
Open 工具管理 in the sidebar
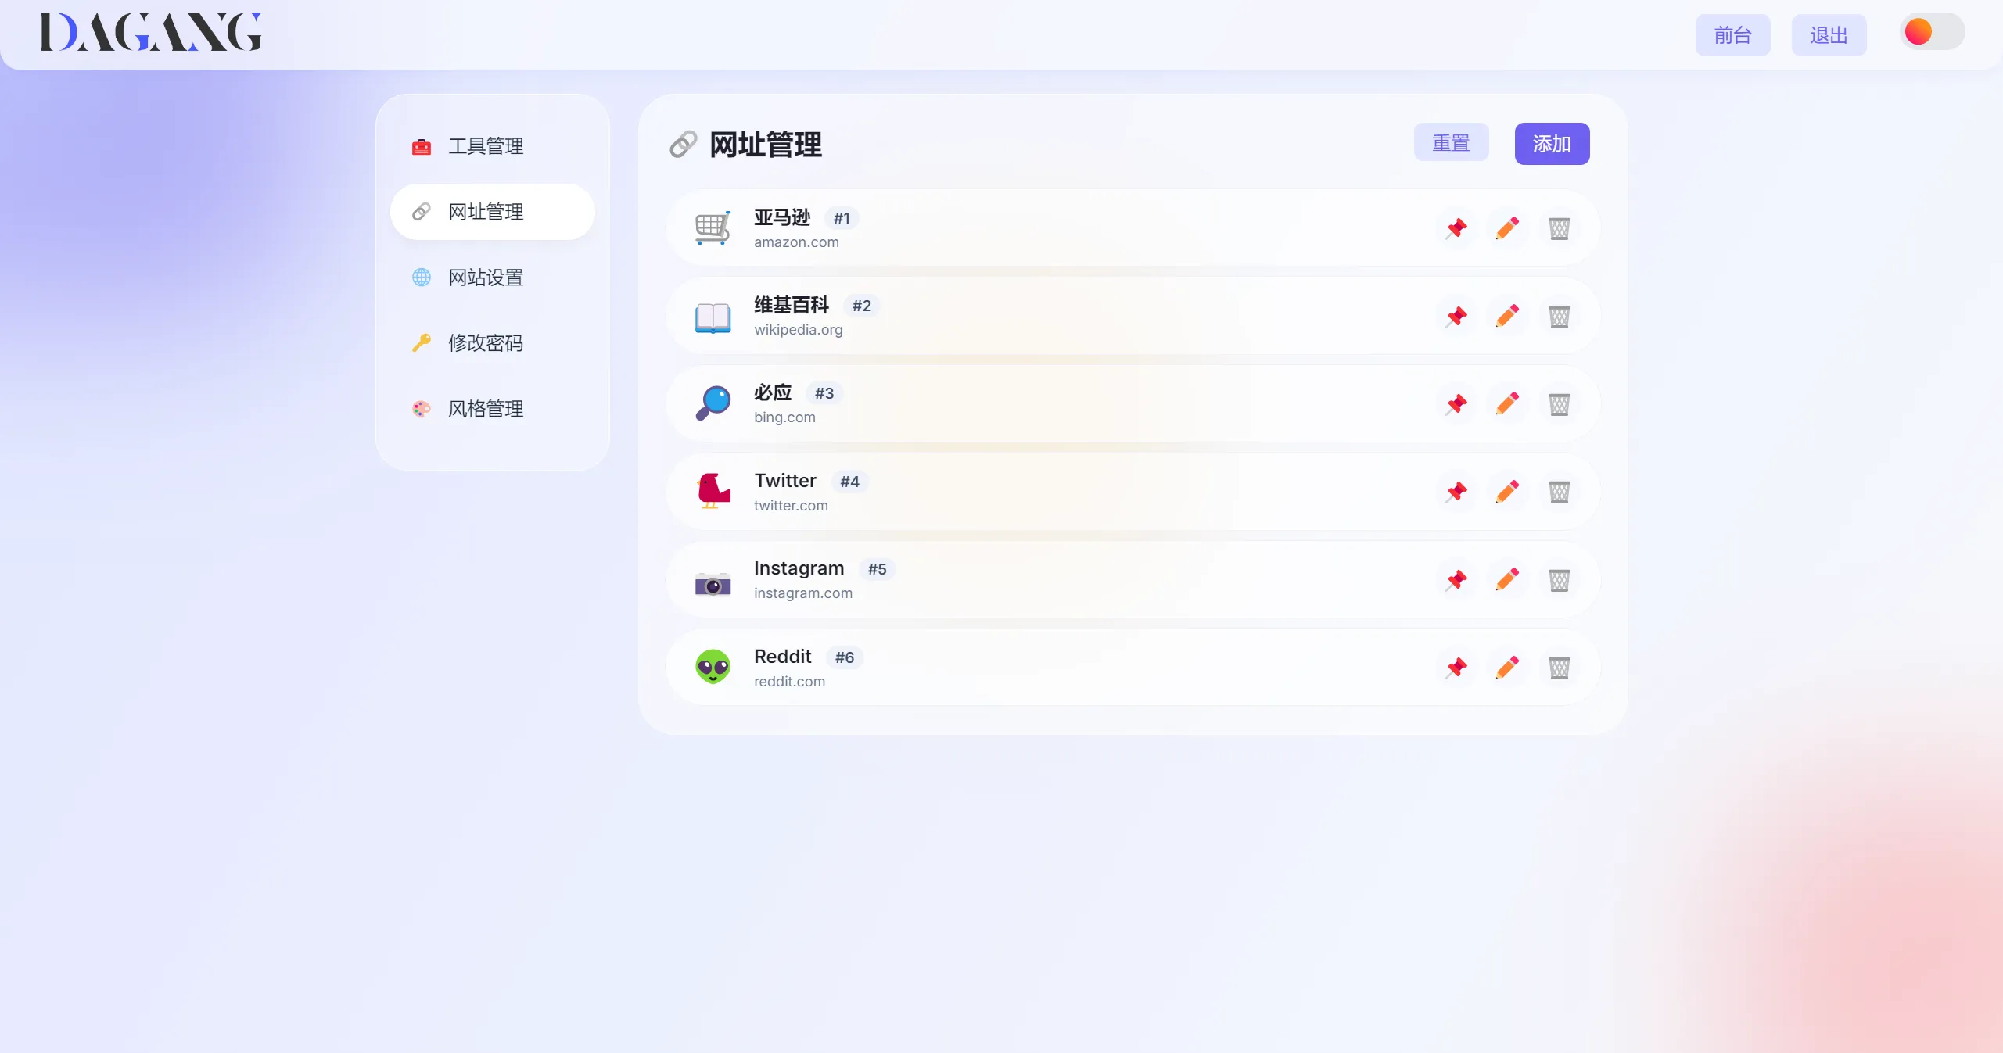tap(493, 146)
